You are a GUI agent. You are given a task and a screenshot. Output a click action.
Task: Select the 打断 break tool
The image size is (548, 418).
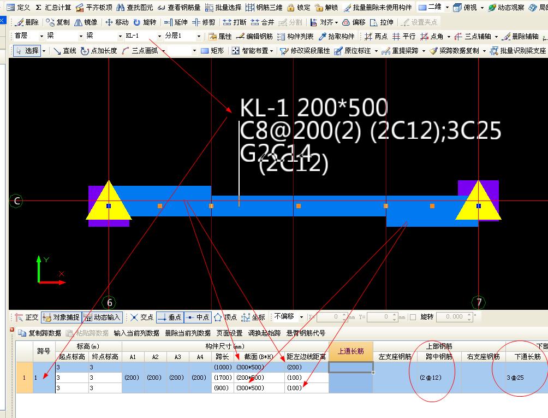(x=235, y=22)
